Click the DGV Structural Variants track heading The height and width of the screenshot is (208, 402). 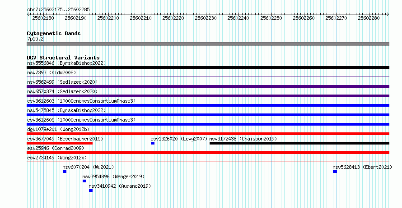63,58
